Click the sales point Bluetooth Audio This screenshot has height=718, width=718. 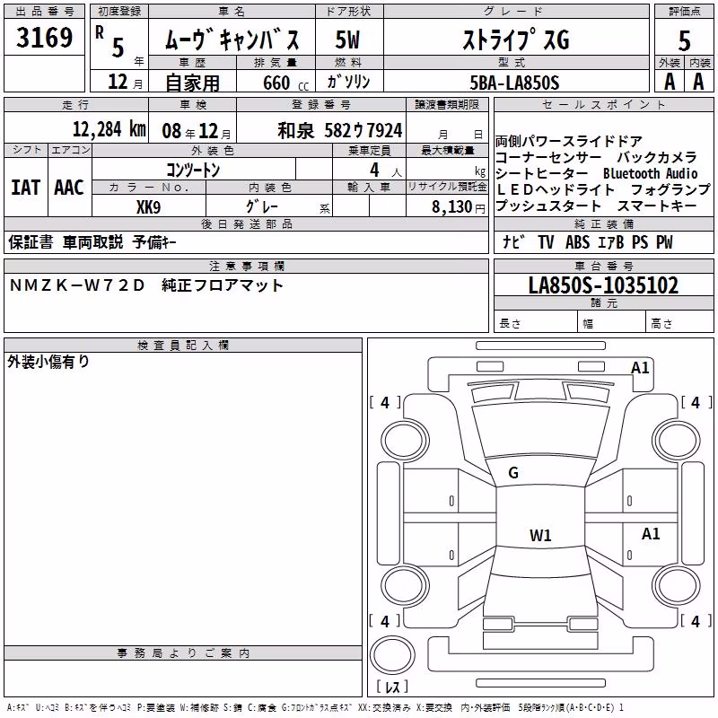pos(650,173)
